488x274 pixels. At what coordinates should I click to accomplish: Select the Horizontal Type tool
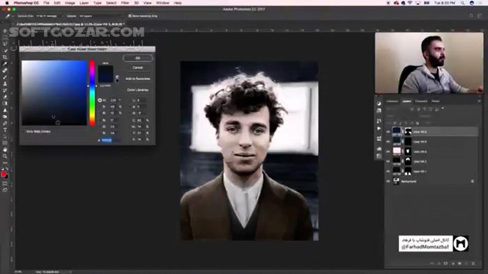tap(5, 130)
